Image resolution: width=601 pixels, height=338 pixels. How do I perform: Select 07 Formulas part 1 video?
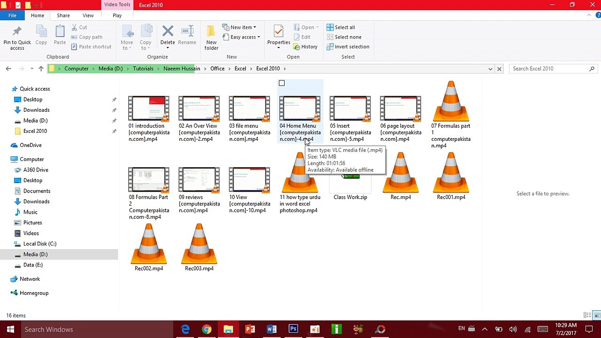(x=451, y=114)
